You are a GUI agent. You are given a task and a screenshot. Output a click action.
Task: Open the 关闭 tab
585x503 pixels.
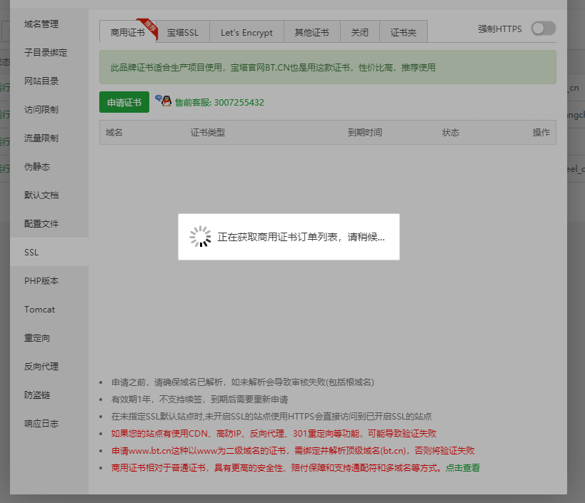coord(360,32)
